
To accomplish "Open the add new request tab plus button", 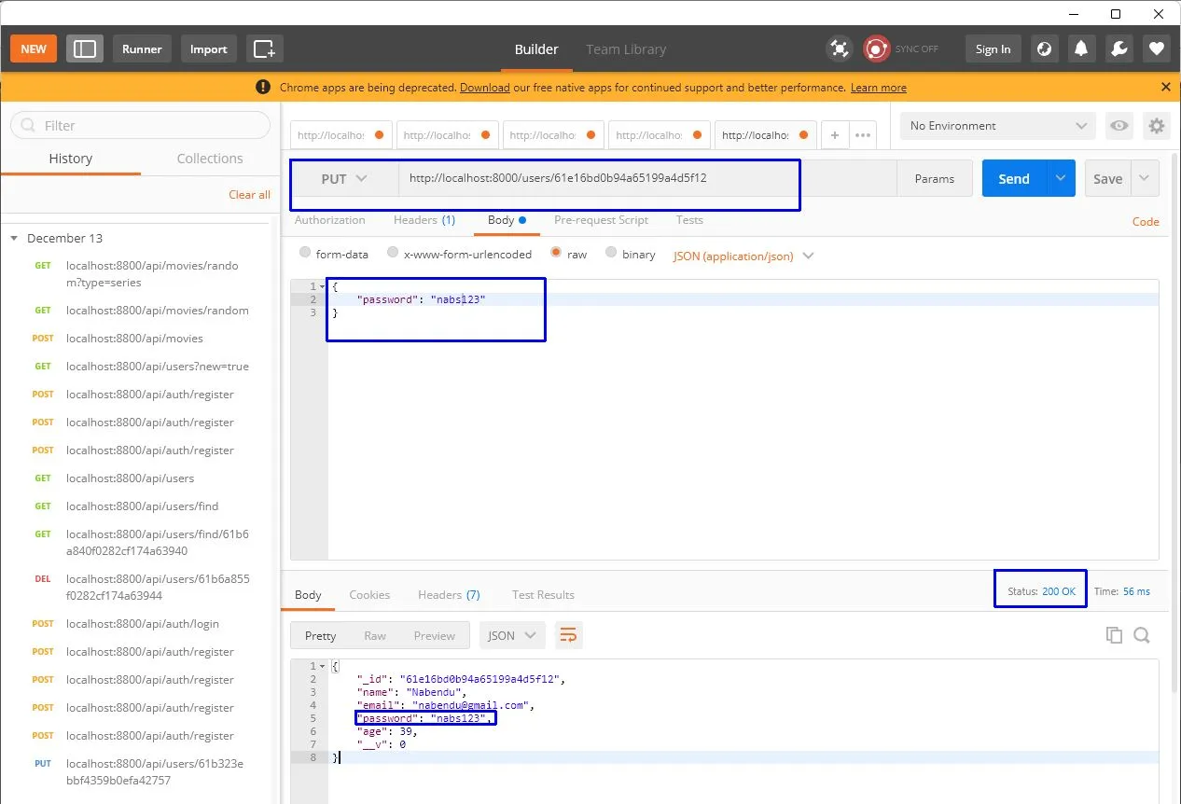I will (x=835, y=135).
